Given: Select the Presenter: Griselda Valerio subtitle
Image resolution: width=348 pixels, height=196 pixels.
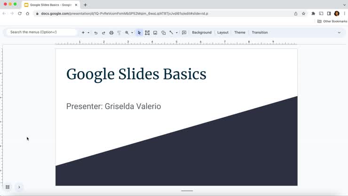Looking at the screenshot, I should (114, 106).
